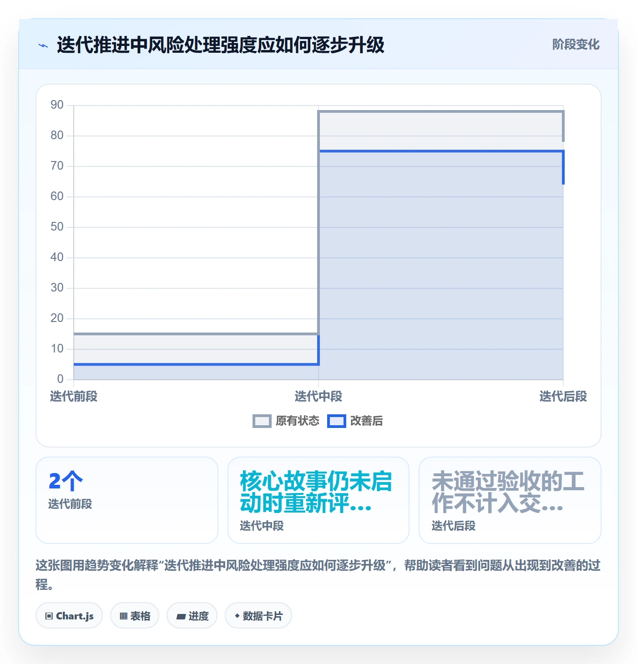This screenshot has height=664, width=637.
Task: Click the 进度 tag chip
Action: [x=192, y=616]
